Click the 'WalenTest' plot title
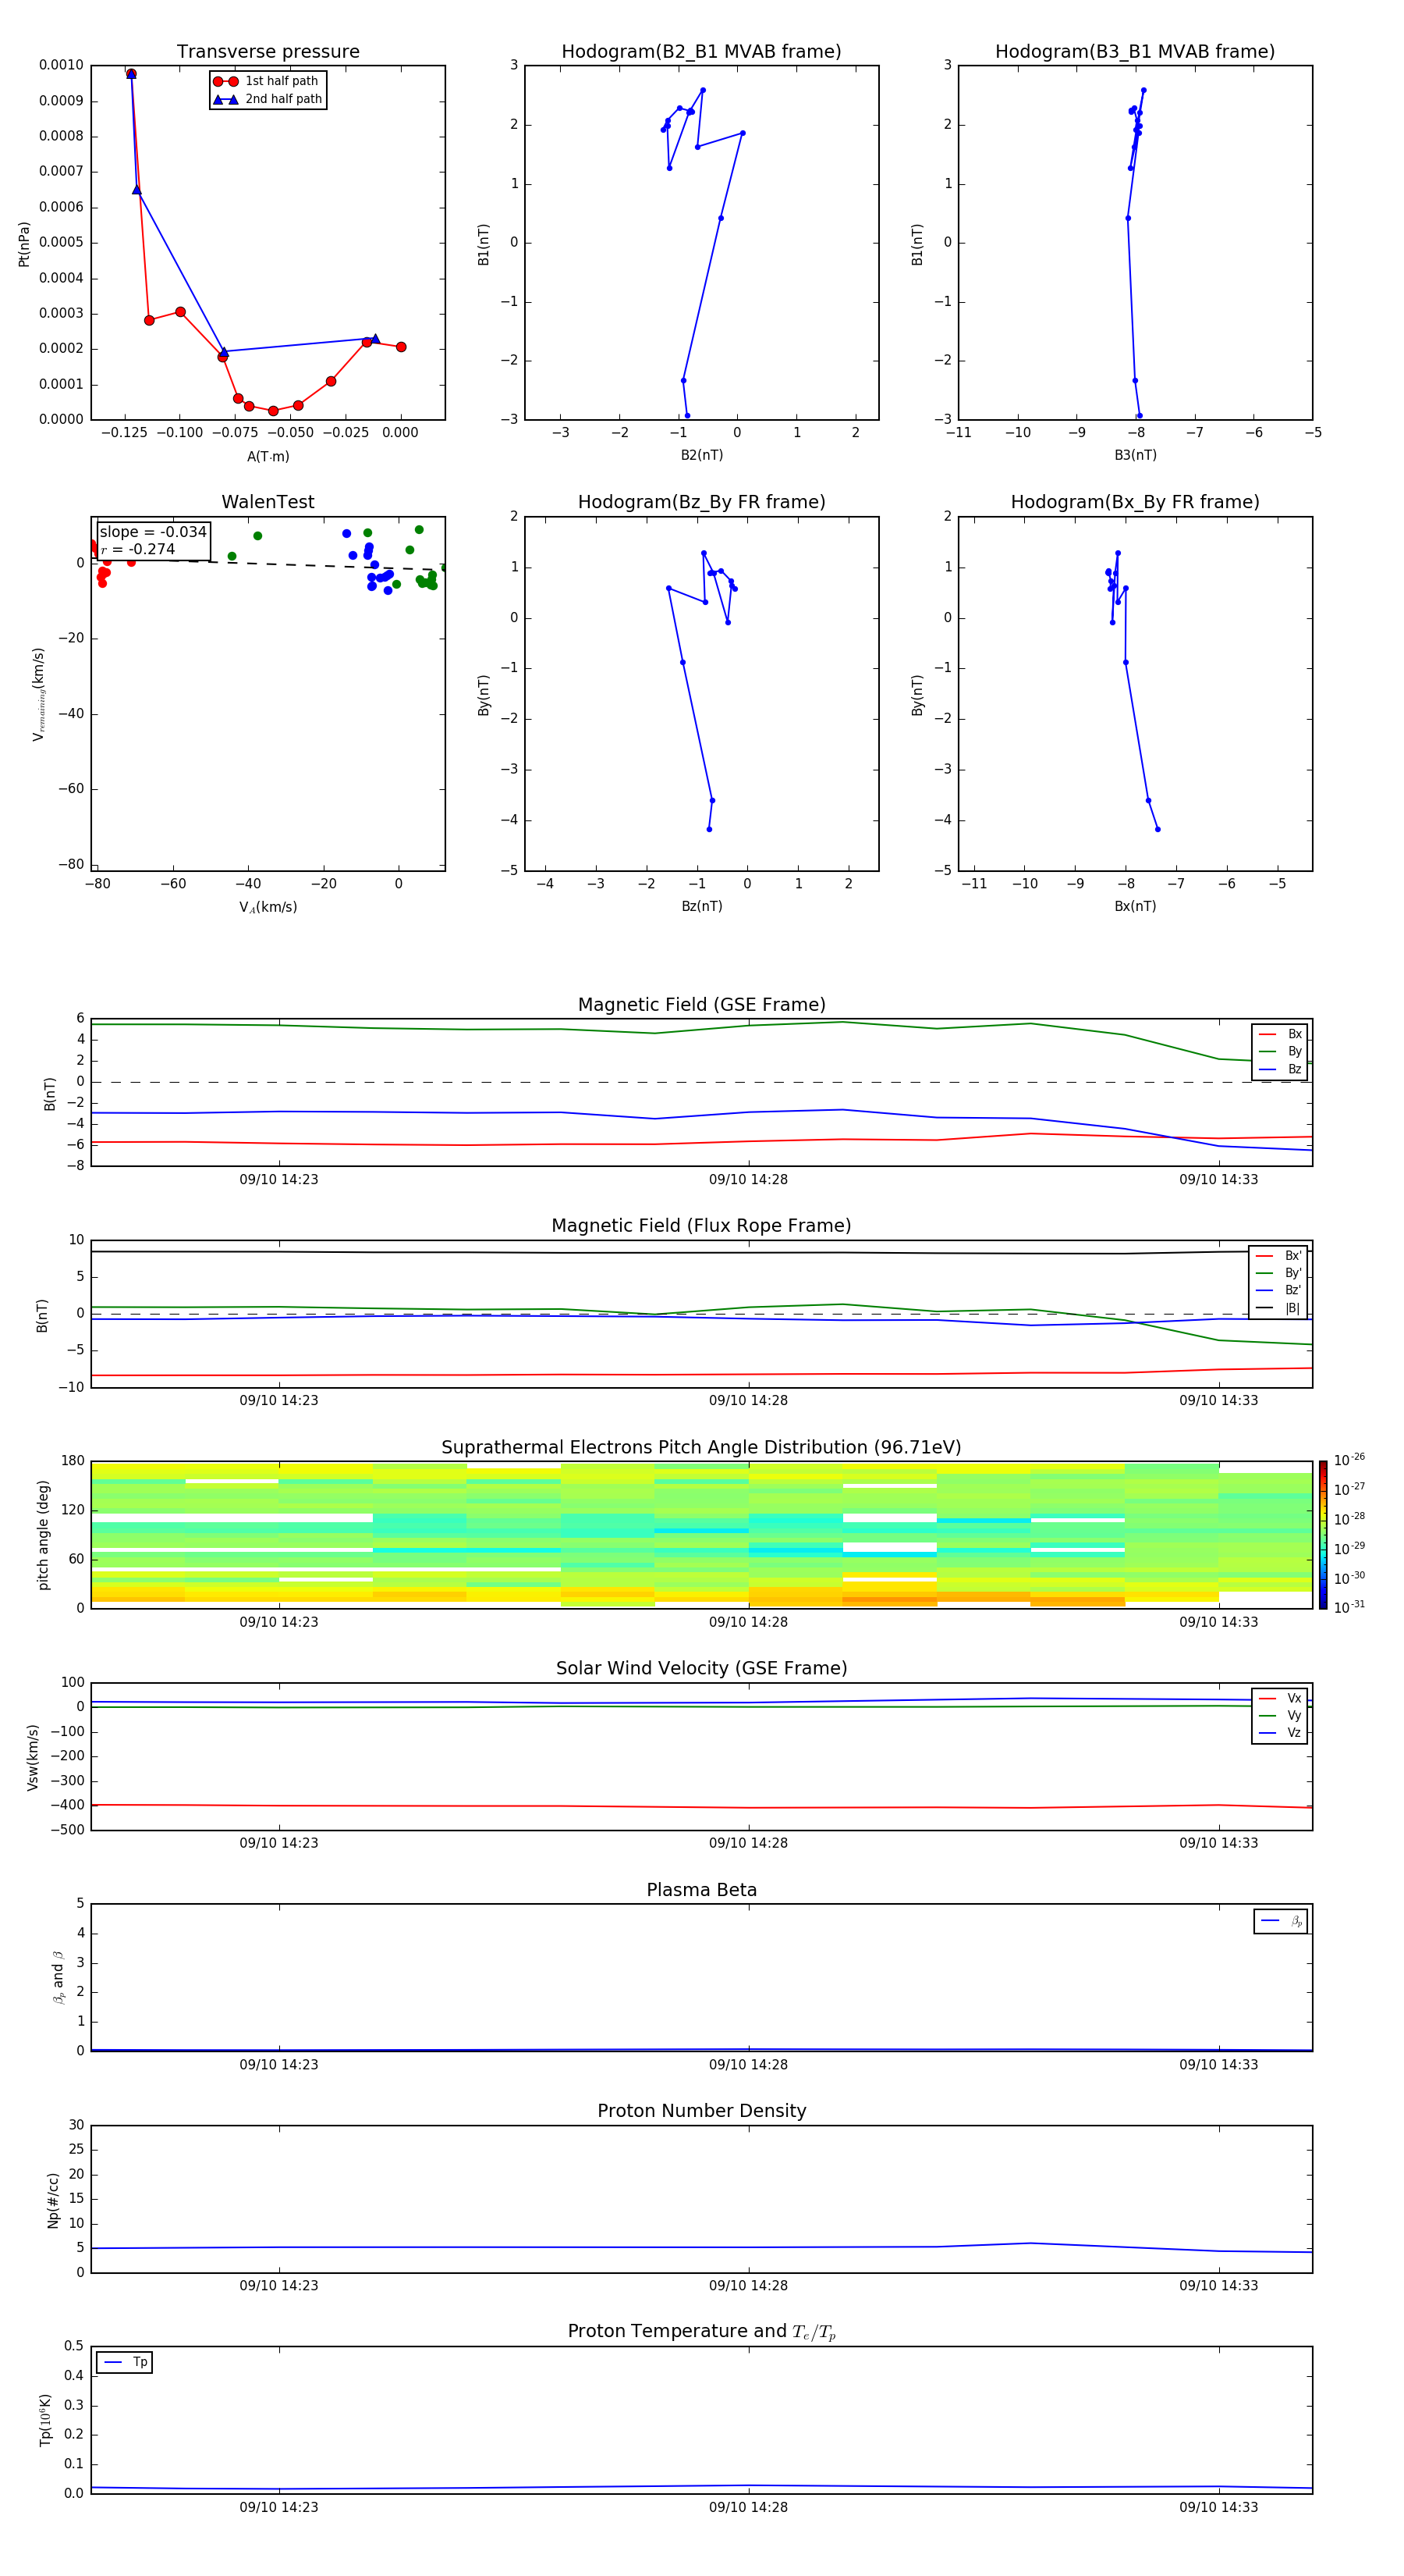 point(268,502)
